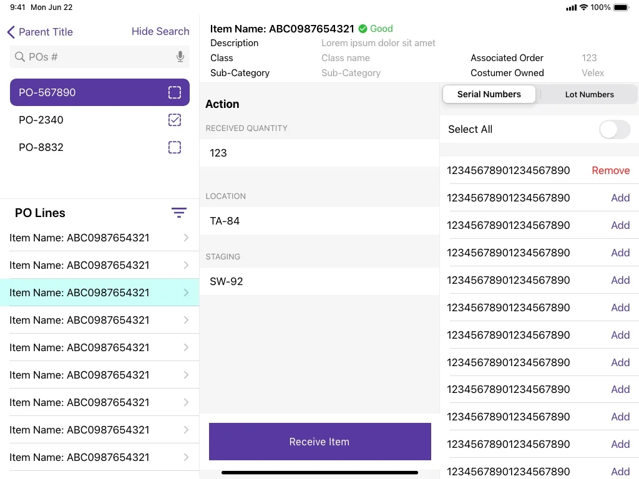Edit the Received Quantity field

point(319,153)
